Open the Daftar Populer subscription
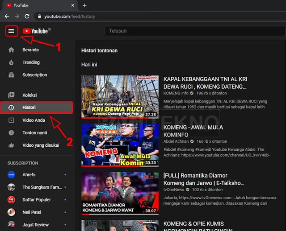Screen dimensions: 286x231 (38, 200)
